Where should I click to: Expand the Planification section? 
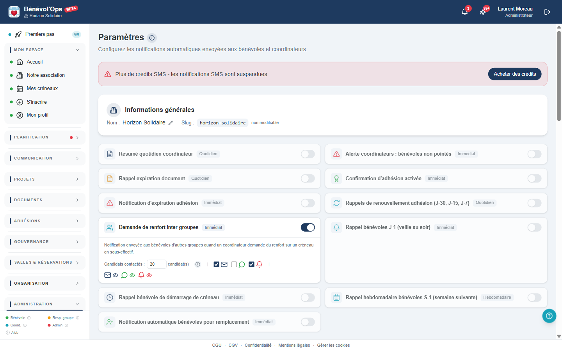45,137
